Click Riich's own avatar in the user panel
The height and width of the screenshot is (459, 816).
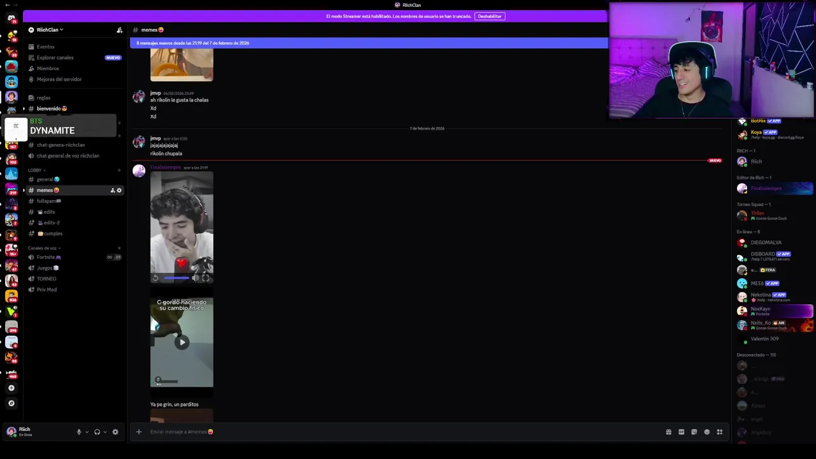(11, 432)
